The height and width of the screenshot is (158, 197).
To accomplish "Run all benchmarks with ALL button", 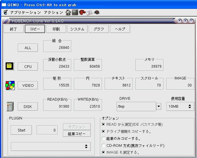I will 28,48.
